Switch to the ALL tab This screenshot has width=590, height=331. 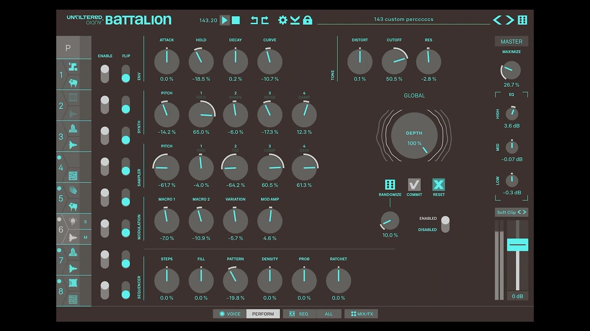tap(329, 314)
